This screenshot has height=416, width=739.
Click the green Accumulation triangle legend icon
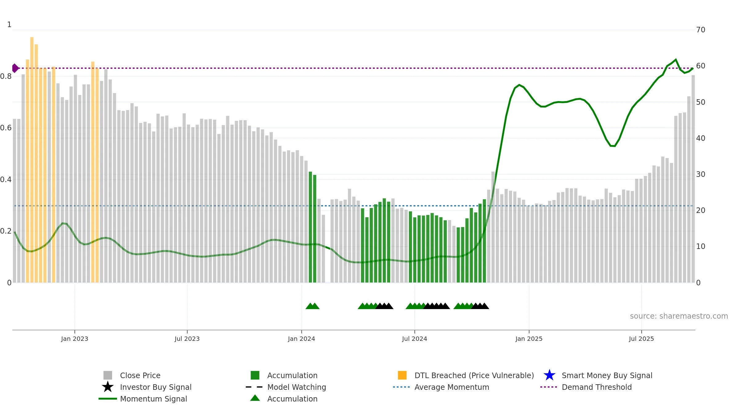tap(255, 398)
